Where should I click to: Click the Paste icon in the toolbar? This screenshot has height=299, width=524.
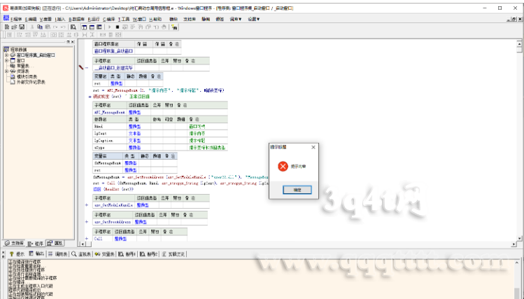click(x=48, y=27)
